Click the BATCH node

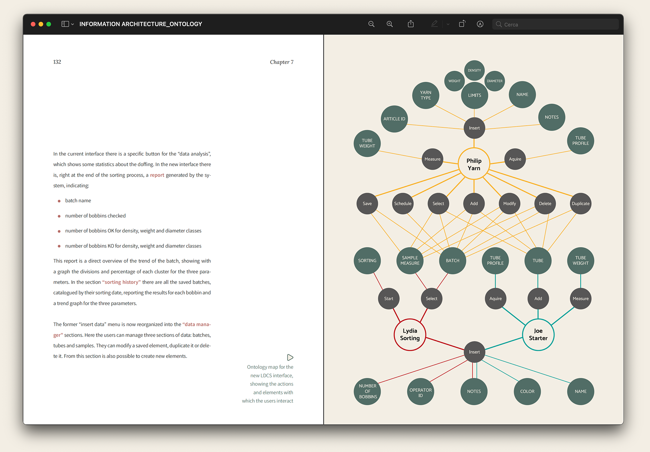[452, 261]
